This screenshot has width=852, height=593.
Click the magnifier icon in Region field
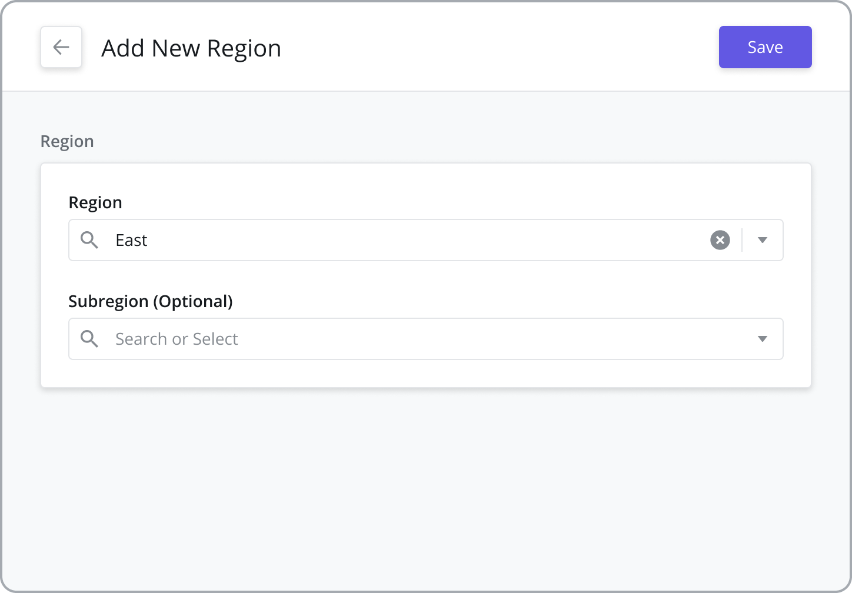[x=89, y=240]
